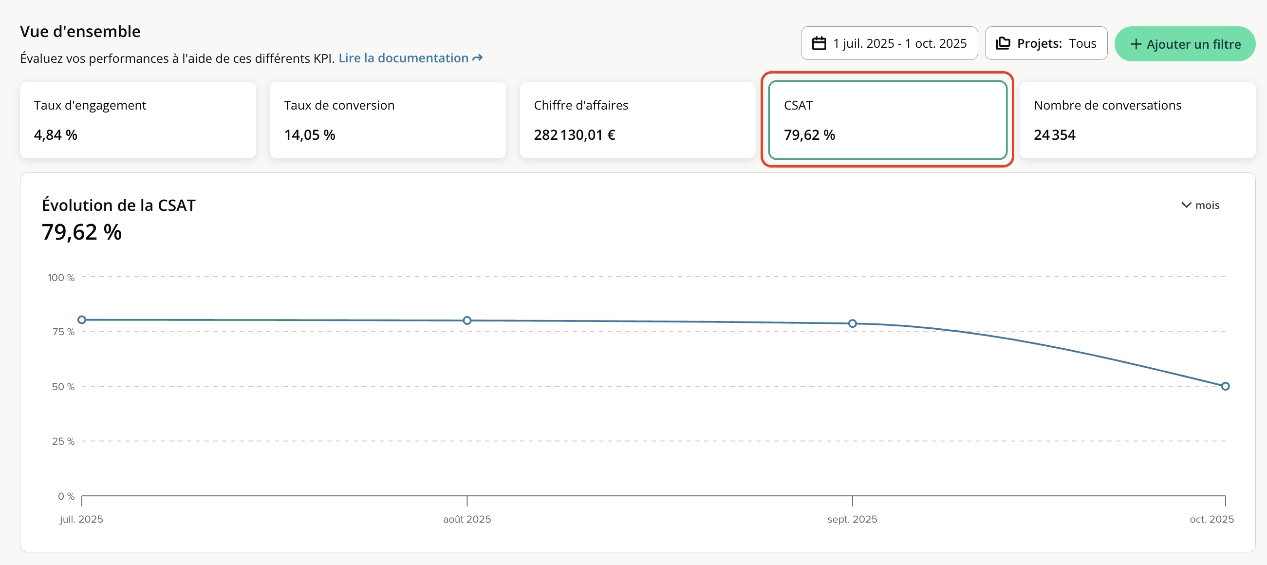This screenshot has height=565, width=1267.
Task: Show the Nombre de conversations card
Action: tap(1137, 120)
